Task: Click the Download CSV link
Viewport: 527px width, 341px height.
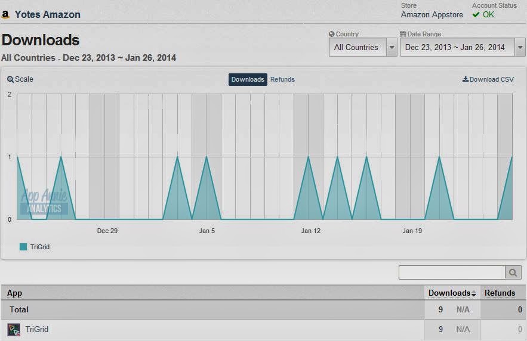Action: click(x=488, y=79)
